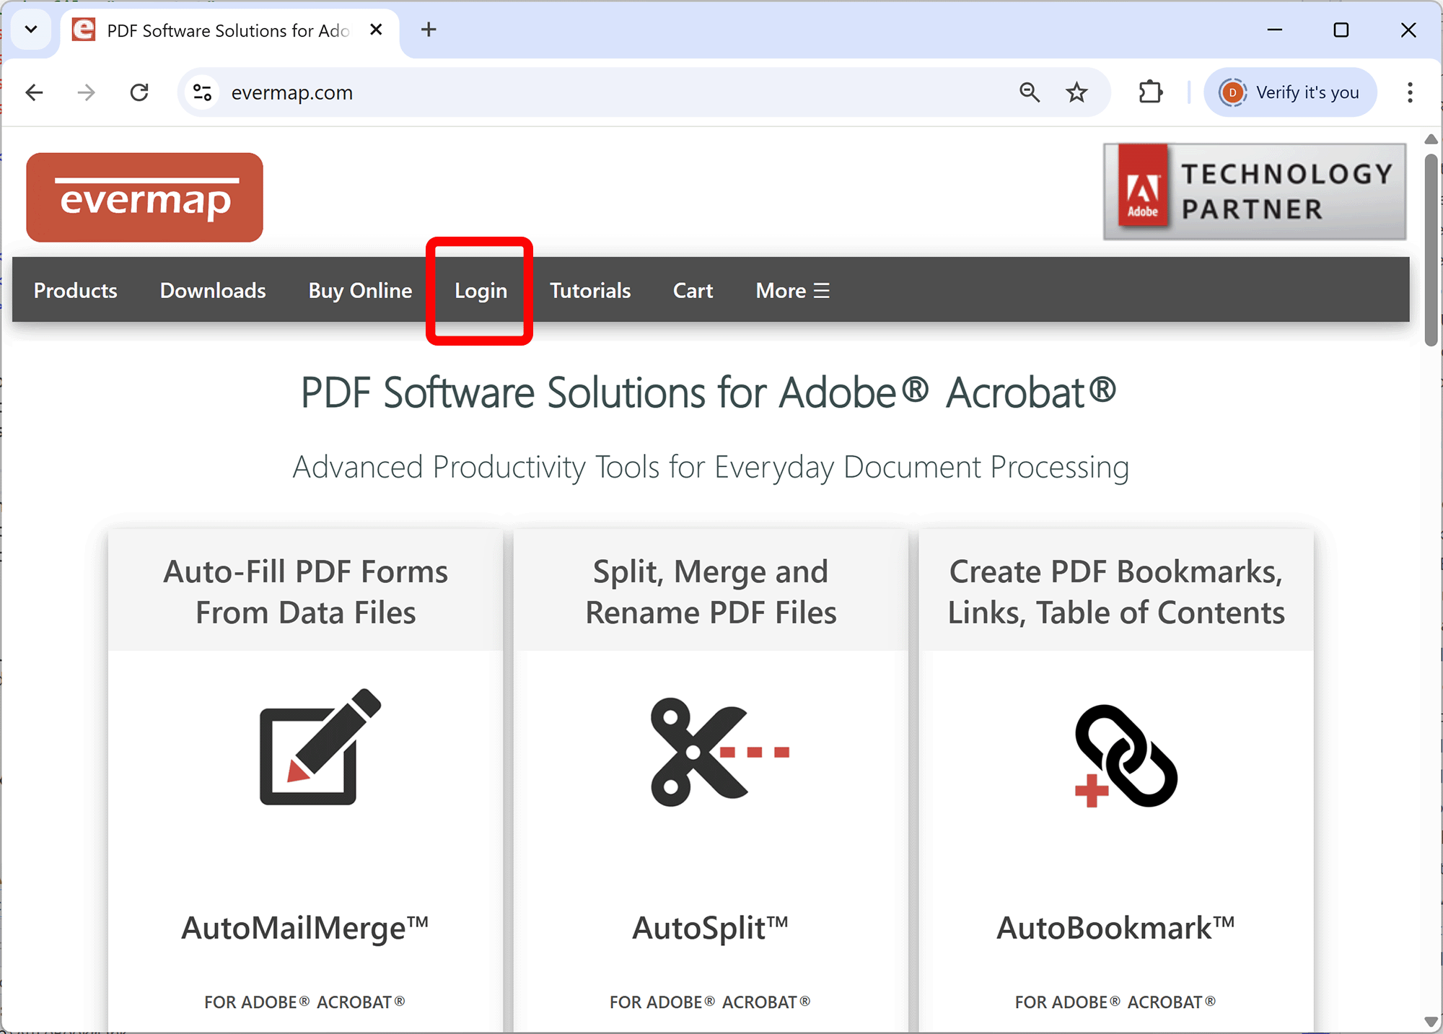This screenshot has height=1034, width=1443.
Task: Open the browser Extensions puzzle icon
Action: point(1150,92)
